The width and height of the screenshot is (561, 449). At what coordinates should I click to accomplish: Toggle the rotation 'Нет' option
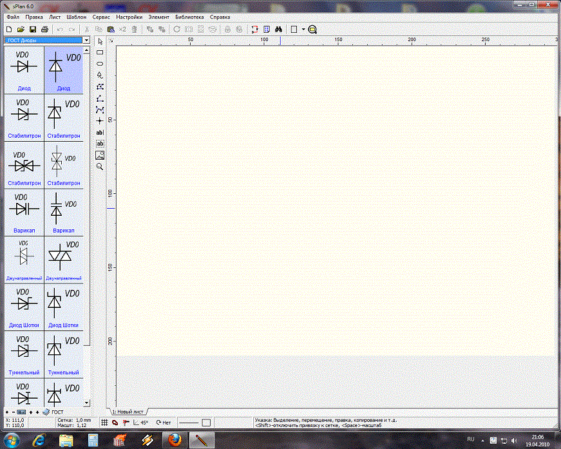pyautogui.click(x=164, y=423)
